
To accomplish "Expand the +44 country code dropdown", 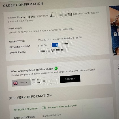I will pyautogui.click(x=24, y=82).
